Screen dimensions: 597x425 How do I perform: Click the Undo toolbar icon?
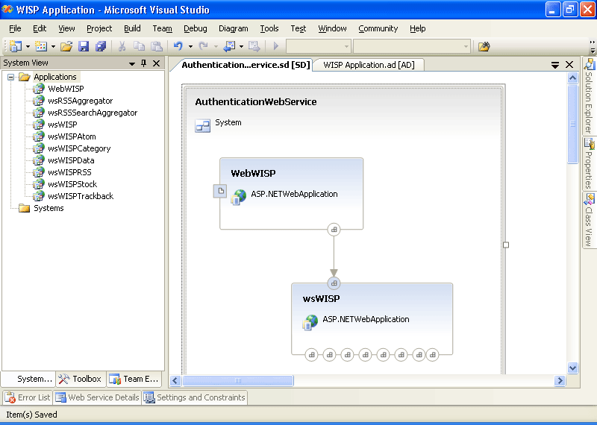178,46
